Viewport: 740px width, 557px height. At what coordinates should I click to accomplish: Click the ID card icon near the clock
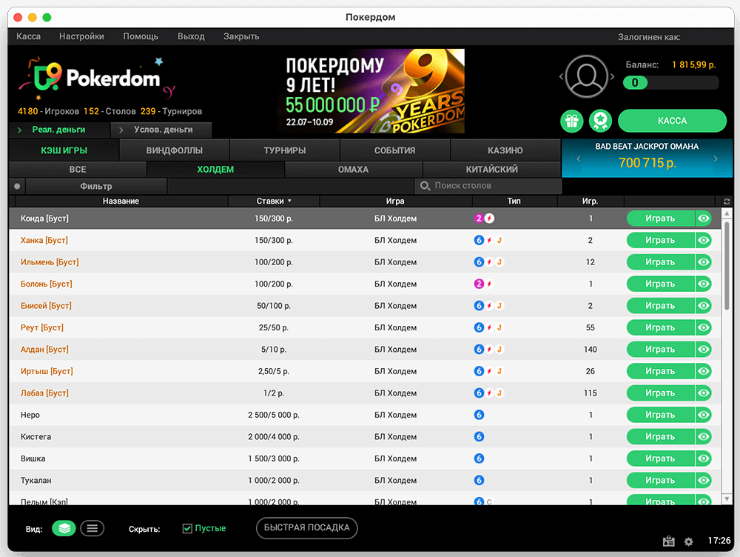click(669, 541)
